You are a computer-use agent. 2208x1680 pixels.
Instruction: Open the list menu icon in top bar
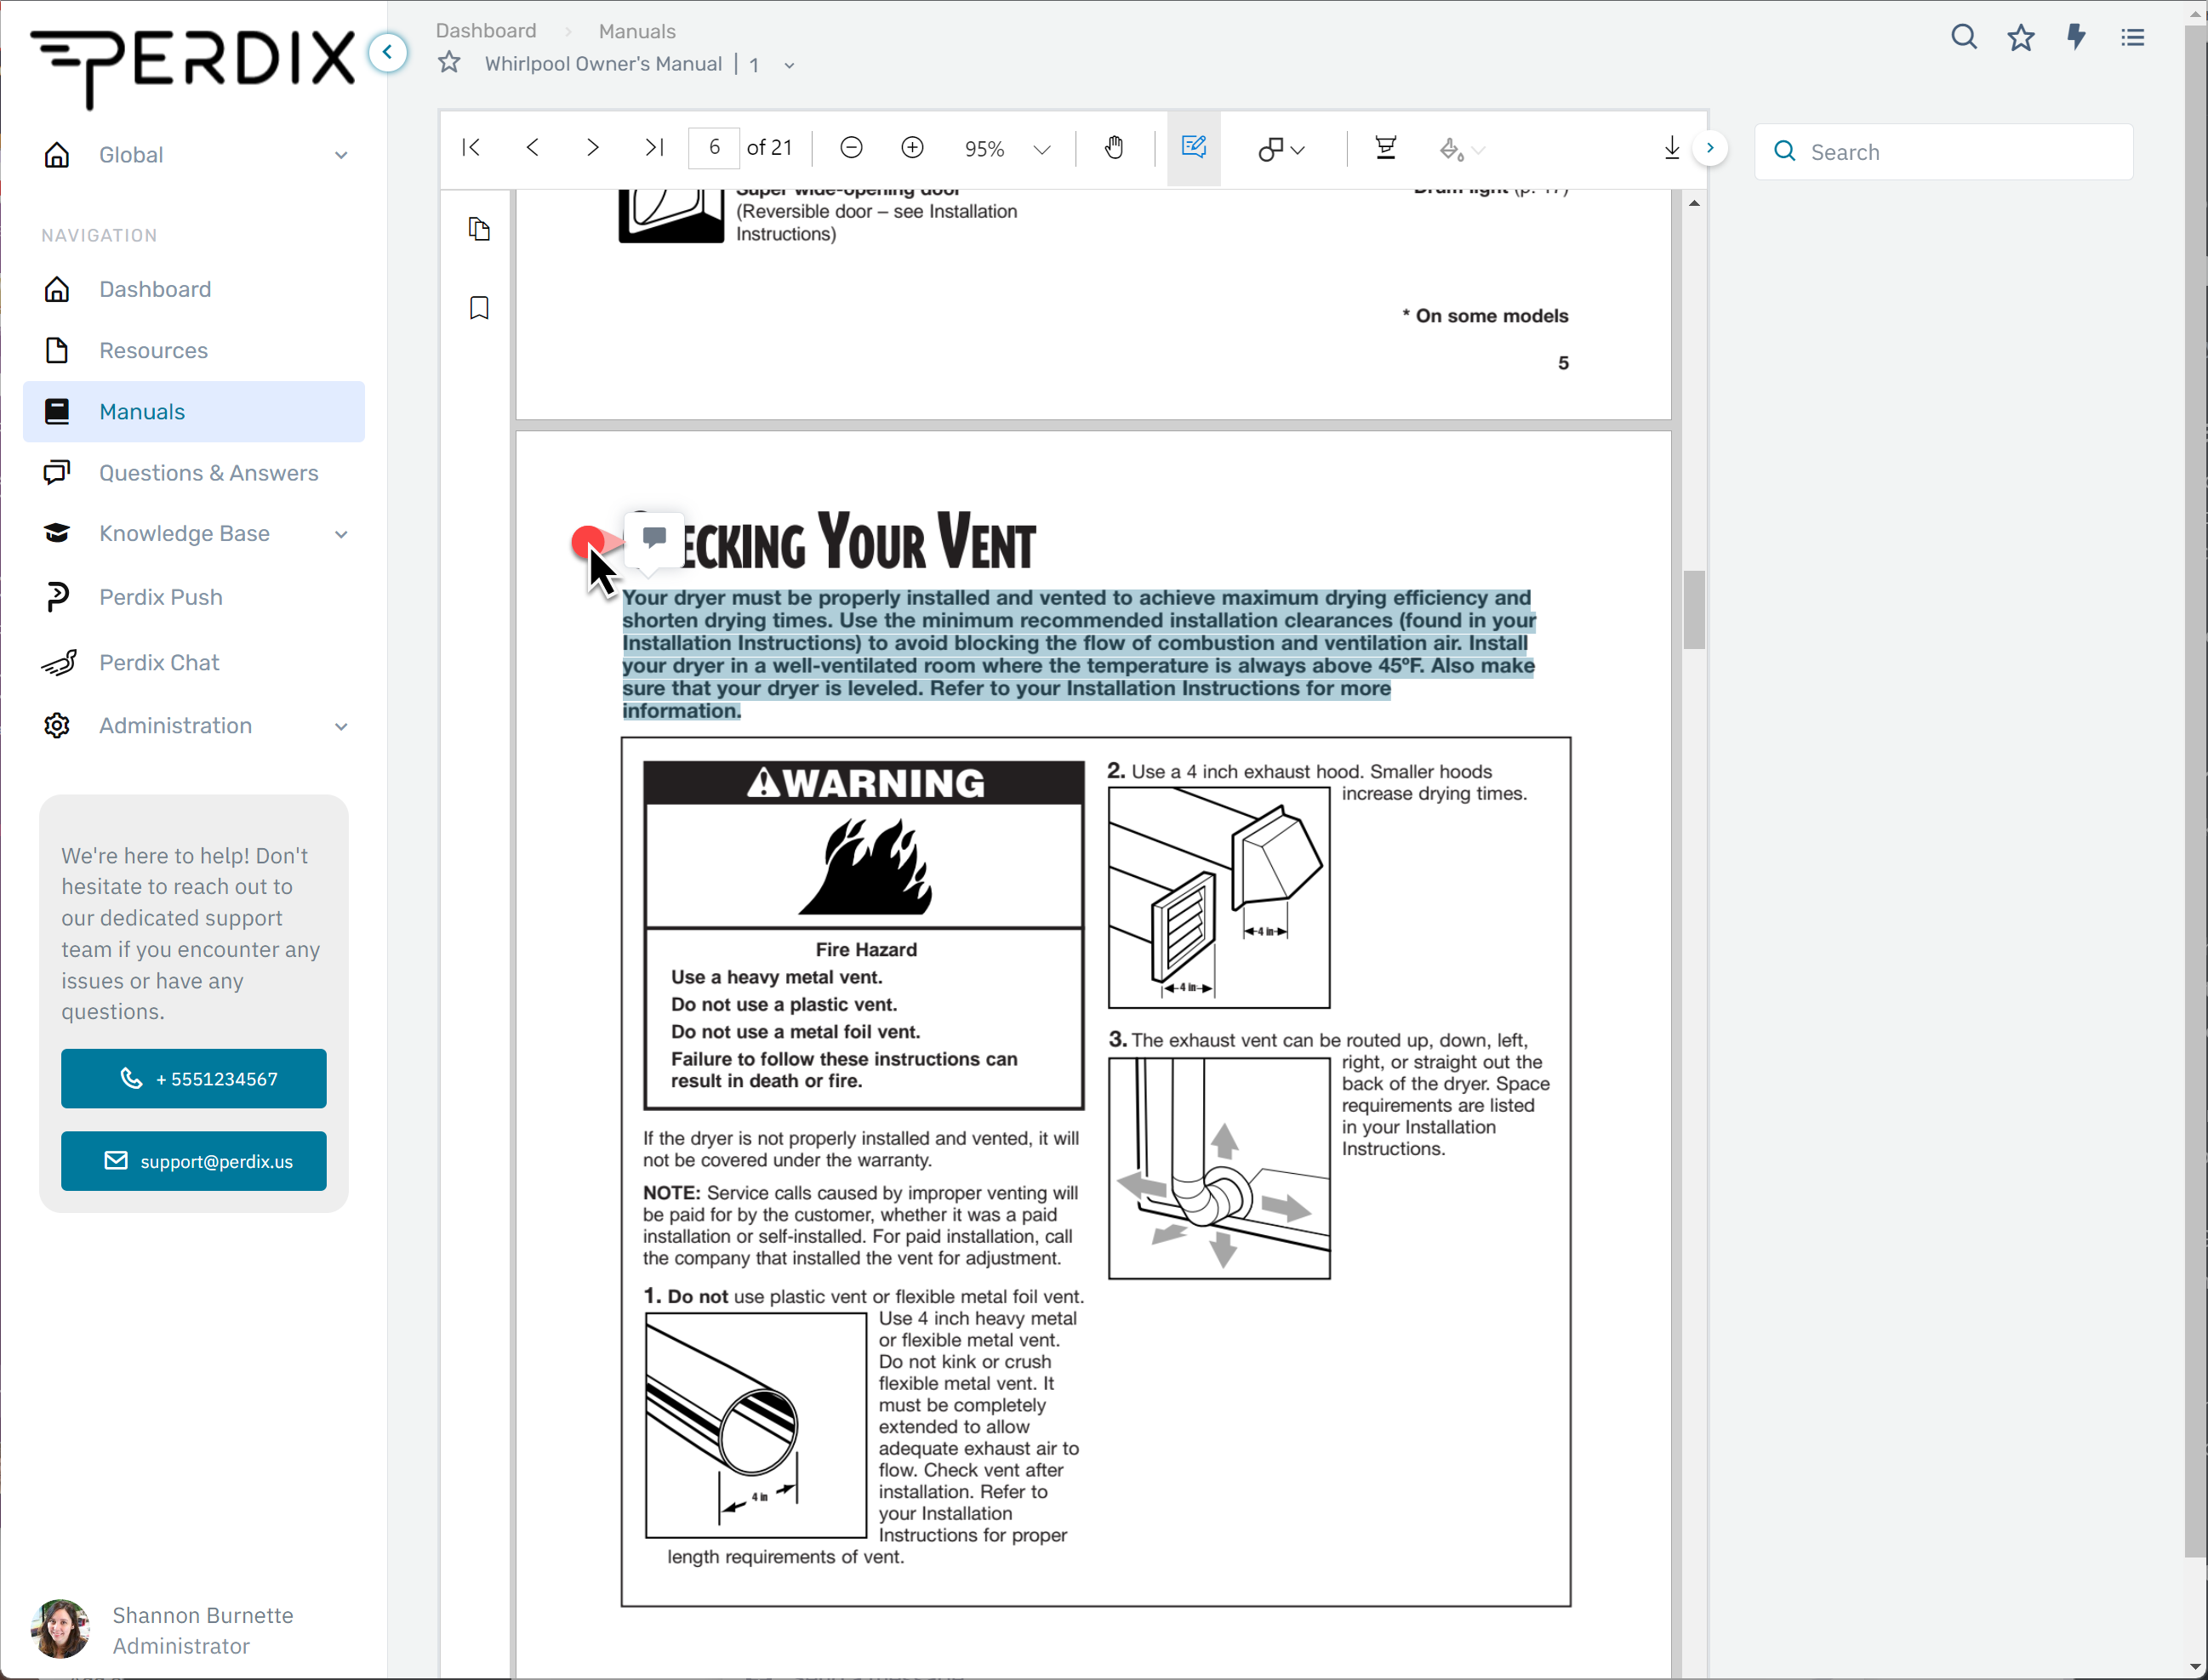coord(2132,37)
